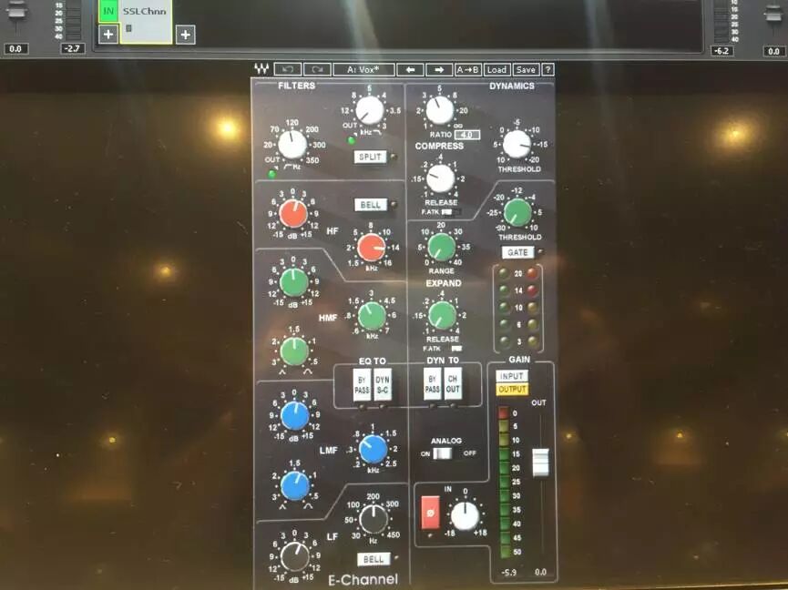Toggle the SPLIT filter button
788x590 pixels.
coord(370,157)
